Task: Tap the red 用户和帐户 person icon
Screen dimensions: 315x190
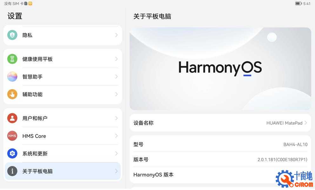Action: coord(12,119)
